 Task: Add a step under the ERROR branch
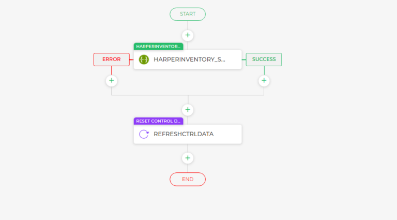tap(112, 81)
